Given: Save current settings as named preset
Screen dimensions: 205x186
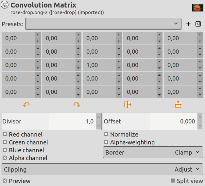Looking at the screenshot, I should 188,24.
